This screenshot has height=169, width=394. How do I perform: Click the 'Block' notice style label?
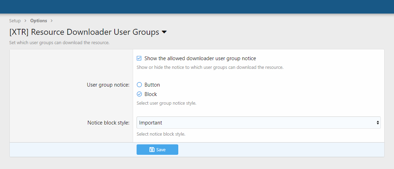[x=151, y=94]
